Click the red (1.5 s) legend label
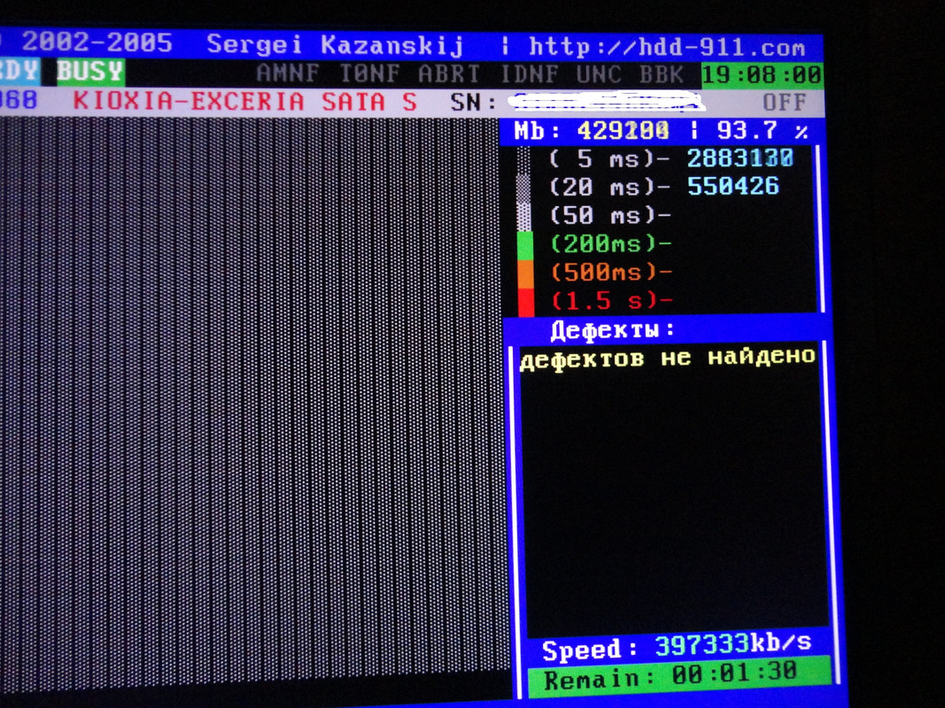Viewport: 945px width, 708px height. click(x=612, y=300)
